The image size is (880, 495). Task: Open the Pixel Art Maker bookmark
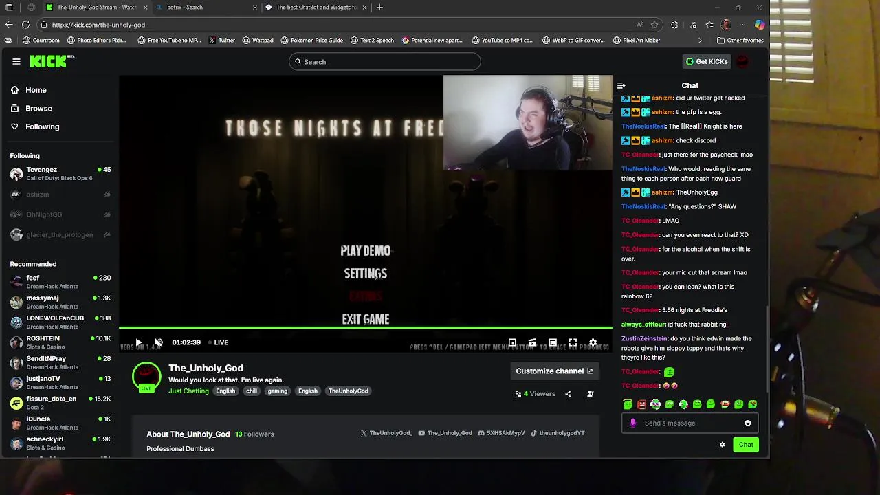tap(636, 41)
